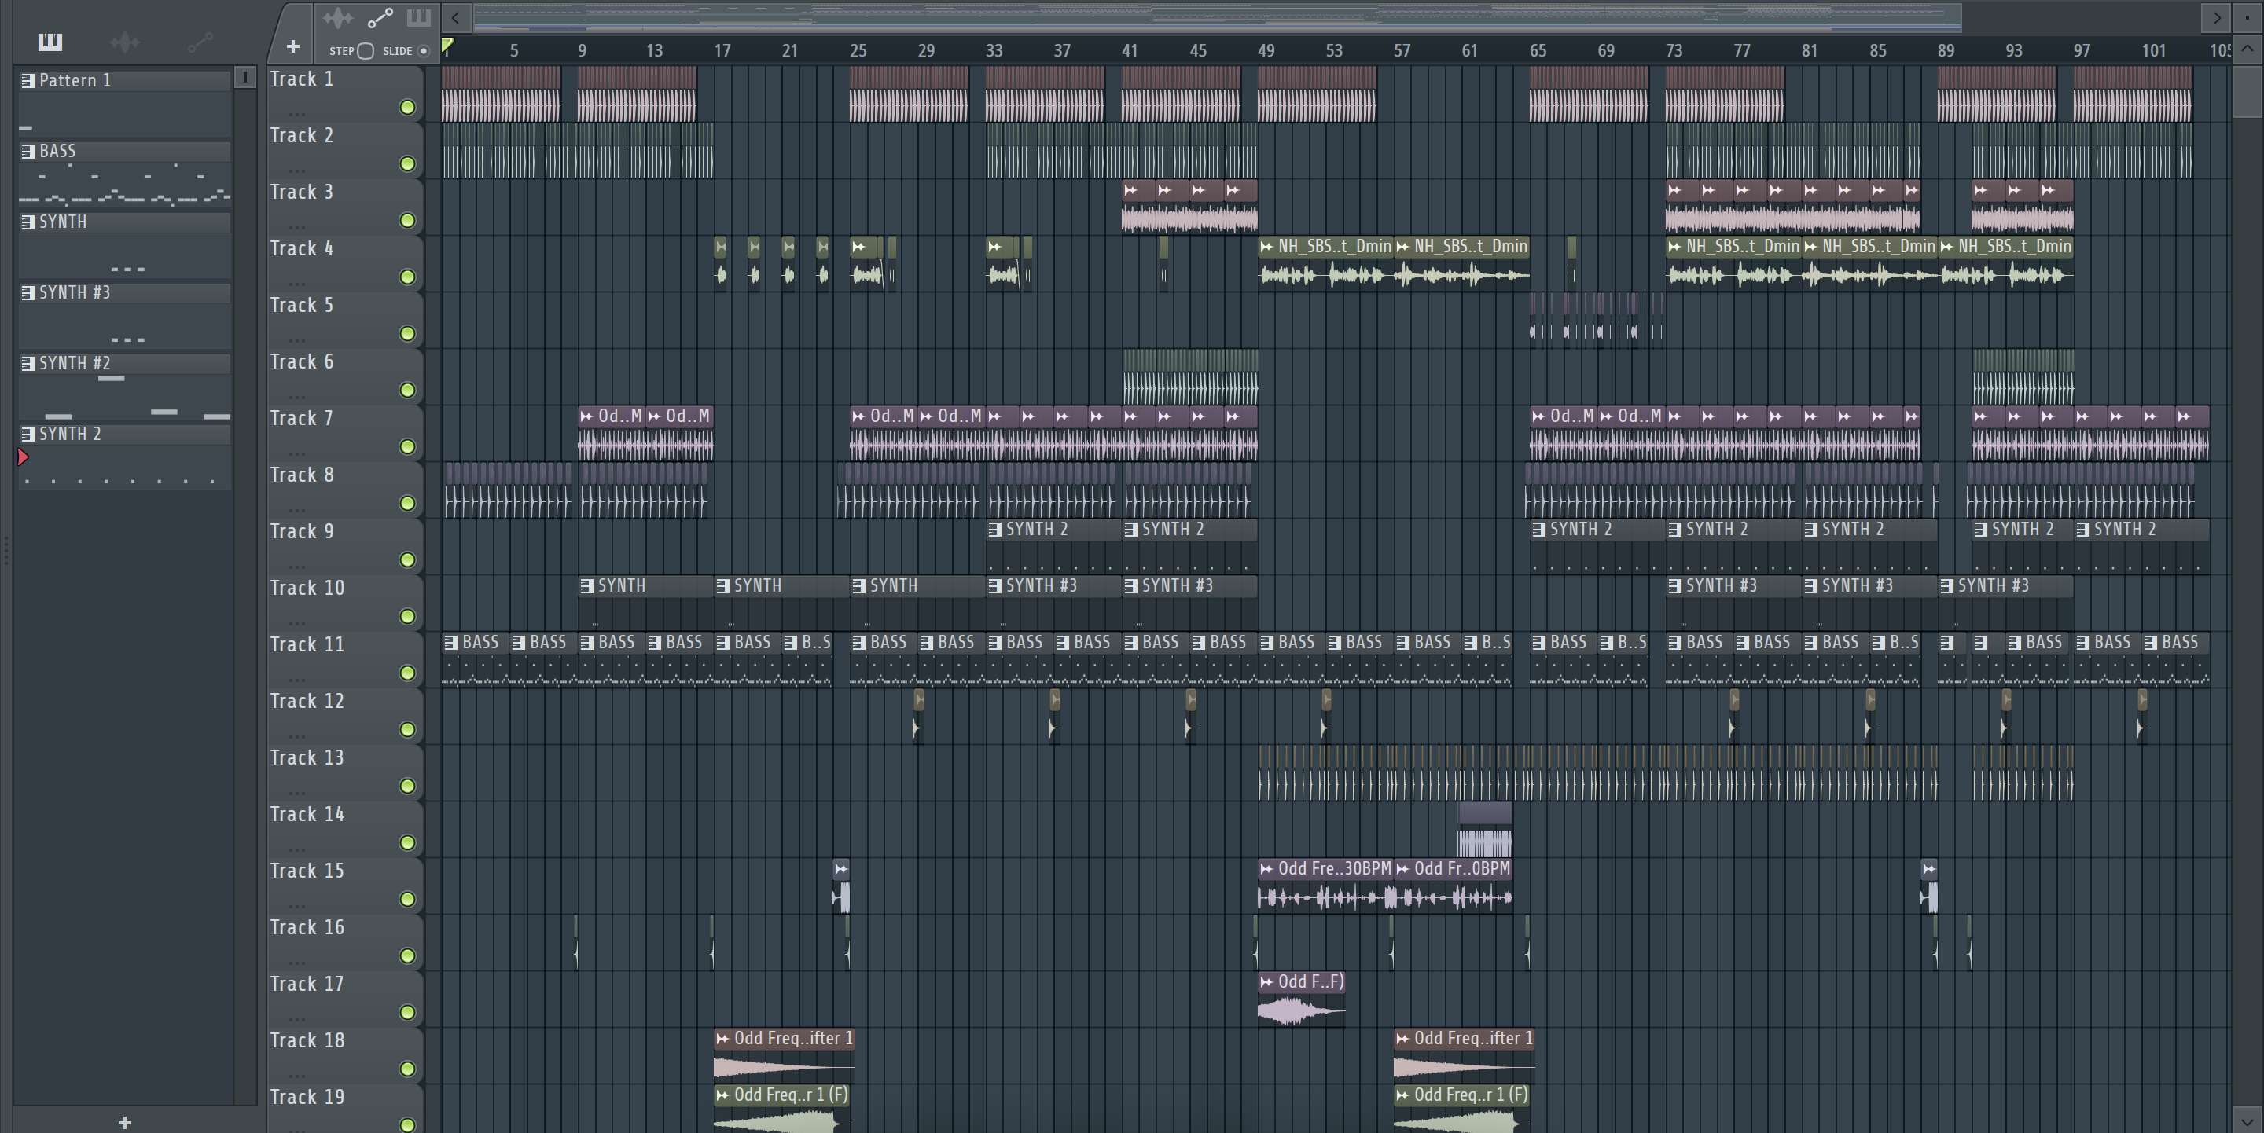The image size is (2264, 1133).
Task: Mute Track 11 with its green LED
Action: [407, 673]
